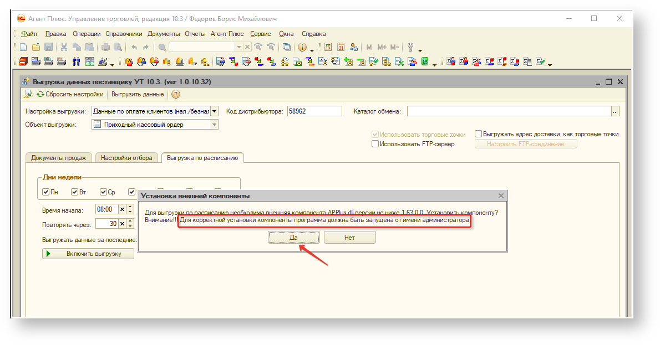Click the toolbar search input field
Screen dimensions: 660x345
point(202,47)
